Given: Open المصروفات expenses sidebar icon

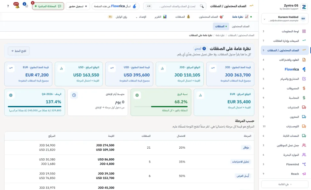Looking at the screenshot, I should (x=304, y=88).
